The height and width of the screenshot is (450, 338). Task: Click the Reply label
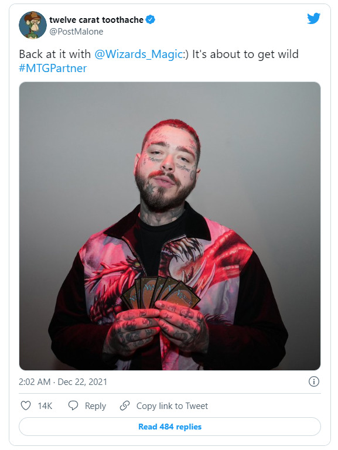95,406
